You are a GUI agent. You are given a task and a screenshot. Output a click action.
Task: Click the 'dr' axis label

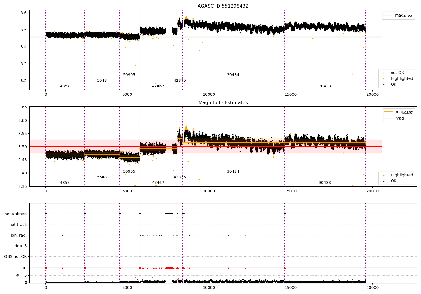[18, 275]
